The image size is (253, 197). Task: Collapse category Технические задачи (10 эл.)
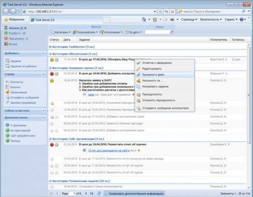(x=50, y=181)
